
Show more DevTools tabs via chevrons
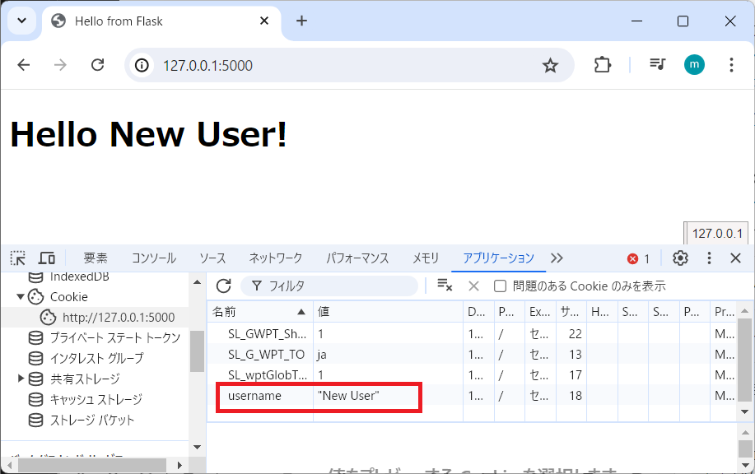(557, 258)
